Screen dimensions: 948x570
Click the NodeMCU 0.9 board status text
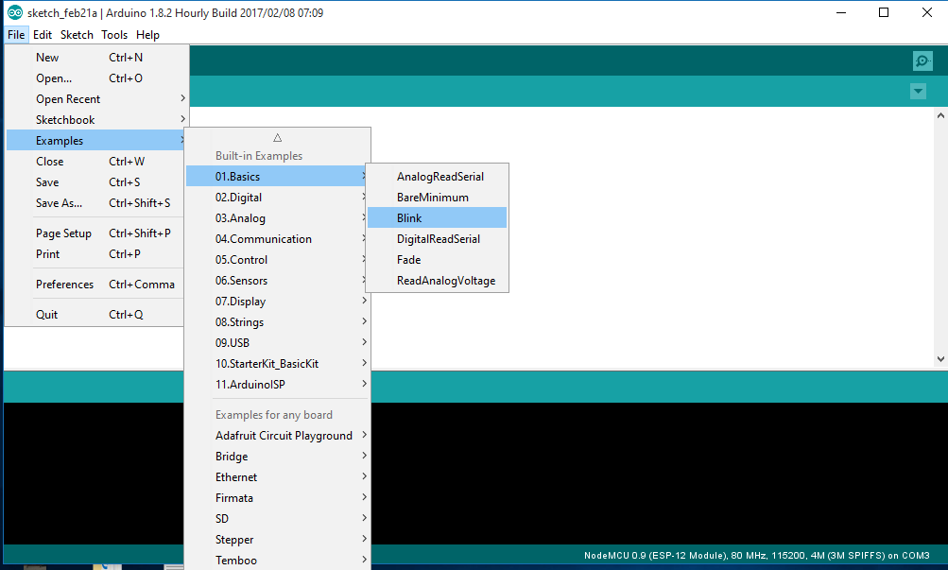click(x=756, y=556)
